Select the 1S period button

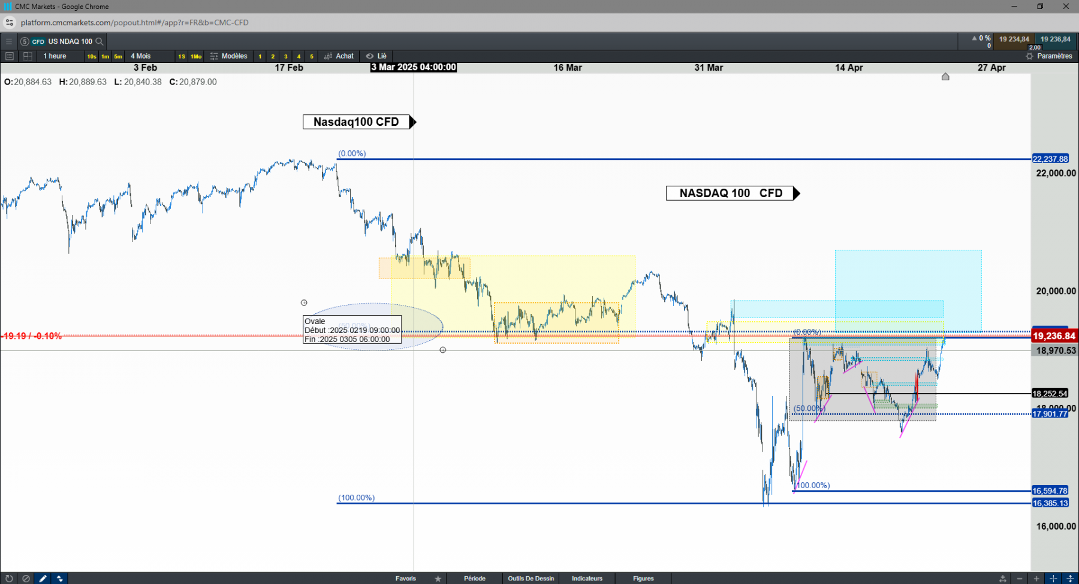tap(182, 56)
